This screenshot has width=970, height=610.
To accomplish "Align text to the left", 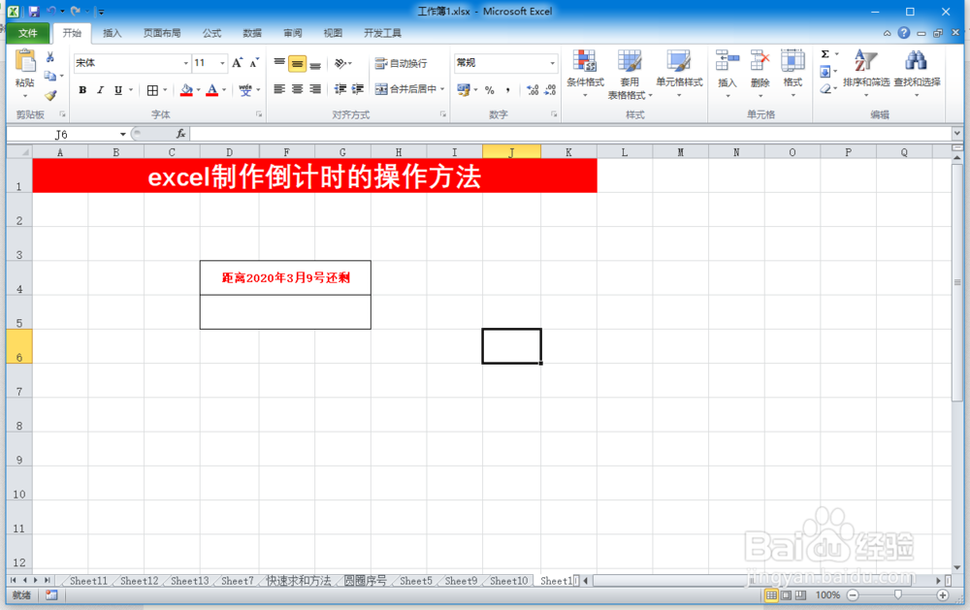I will click(279, 89).
